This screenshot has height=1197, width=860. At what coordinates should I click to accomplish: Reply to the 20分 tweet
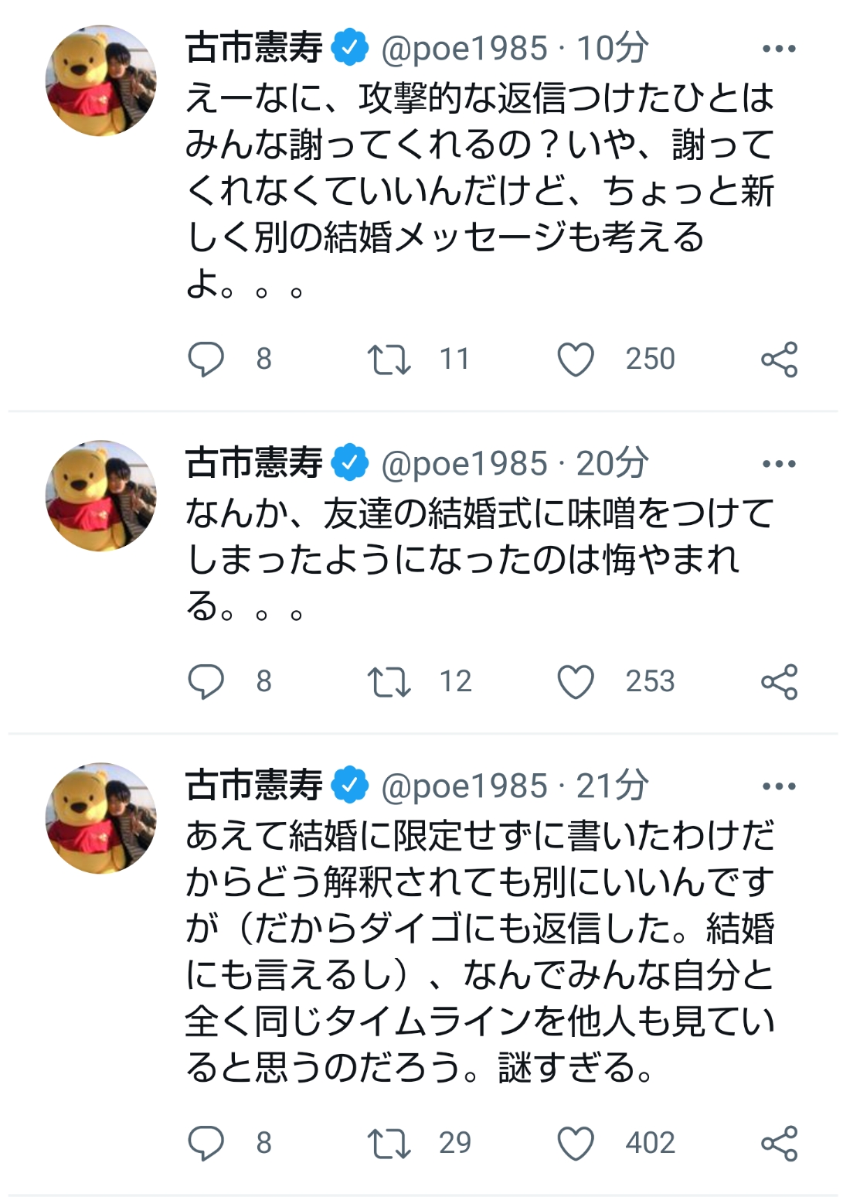[x=206, y=681]
